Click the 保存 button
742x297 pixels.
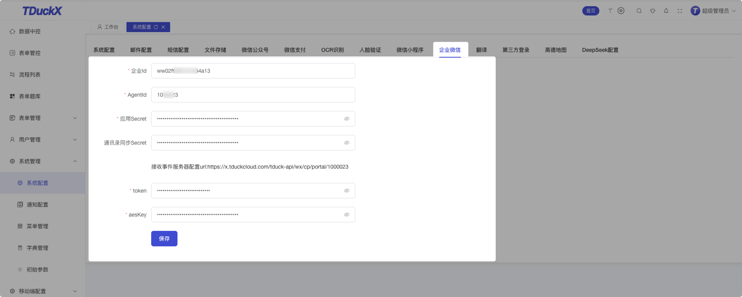(x=164, y=239)
